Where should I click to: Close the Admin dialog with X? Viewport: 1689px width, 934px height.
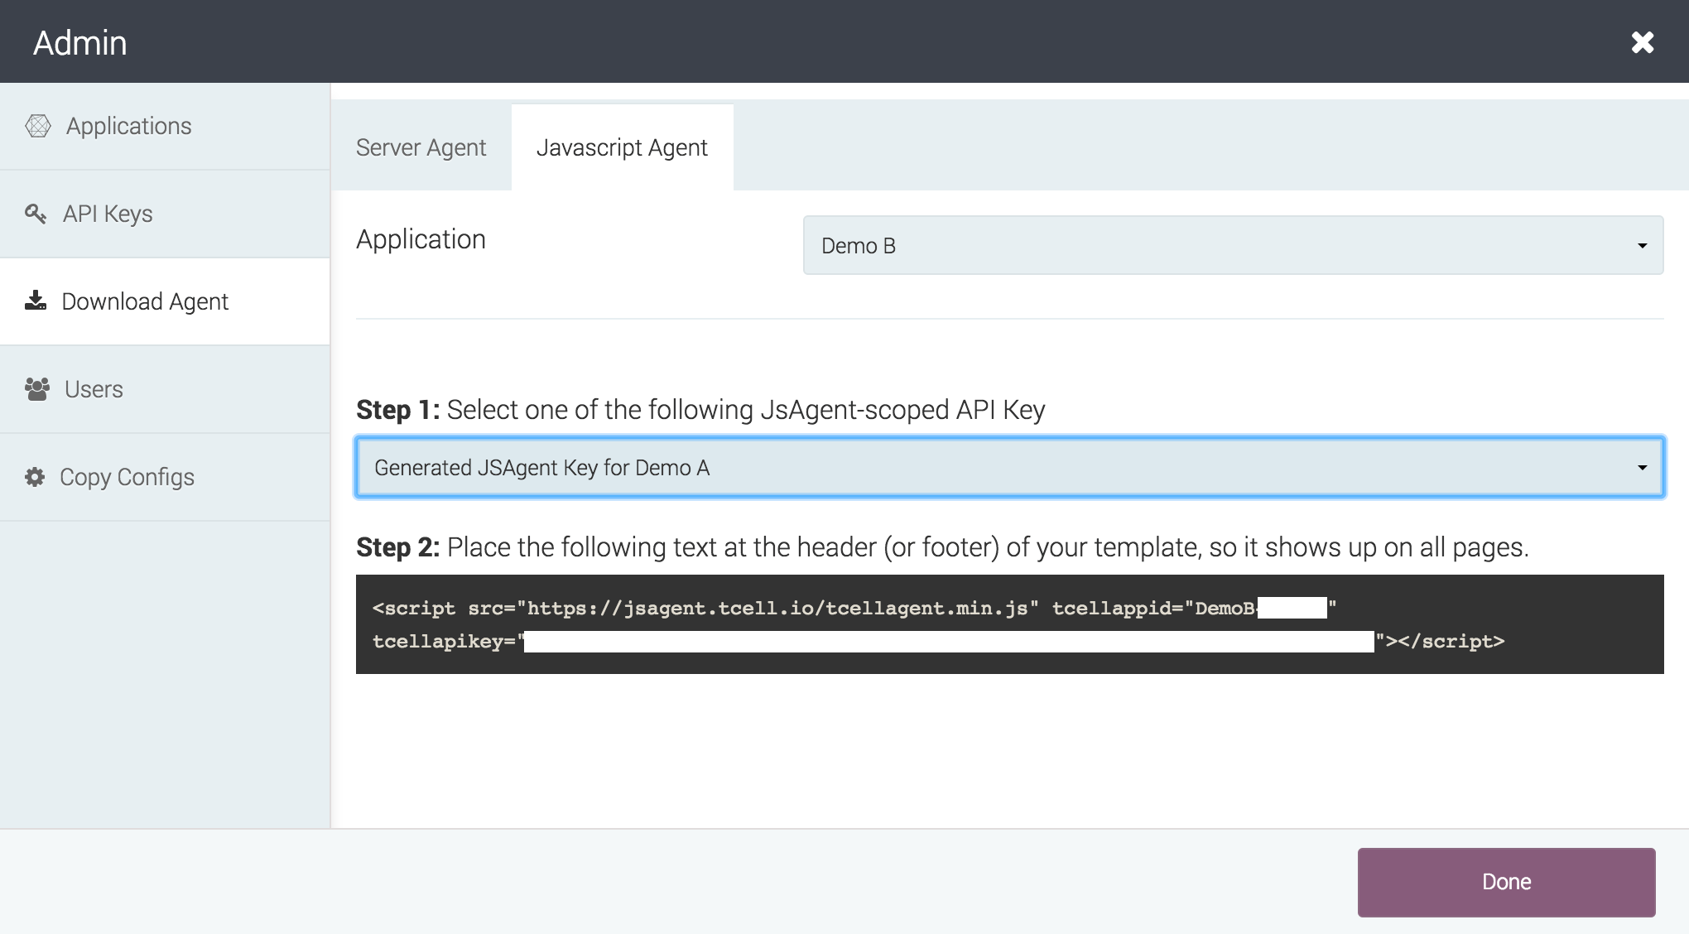1643,42
